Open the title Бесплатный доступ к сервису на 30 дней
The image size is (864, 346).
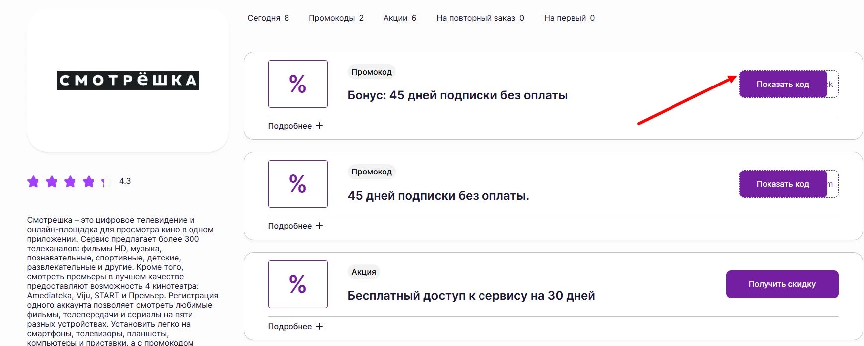(471, 296)
